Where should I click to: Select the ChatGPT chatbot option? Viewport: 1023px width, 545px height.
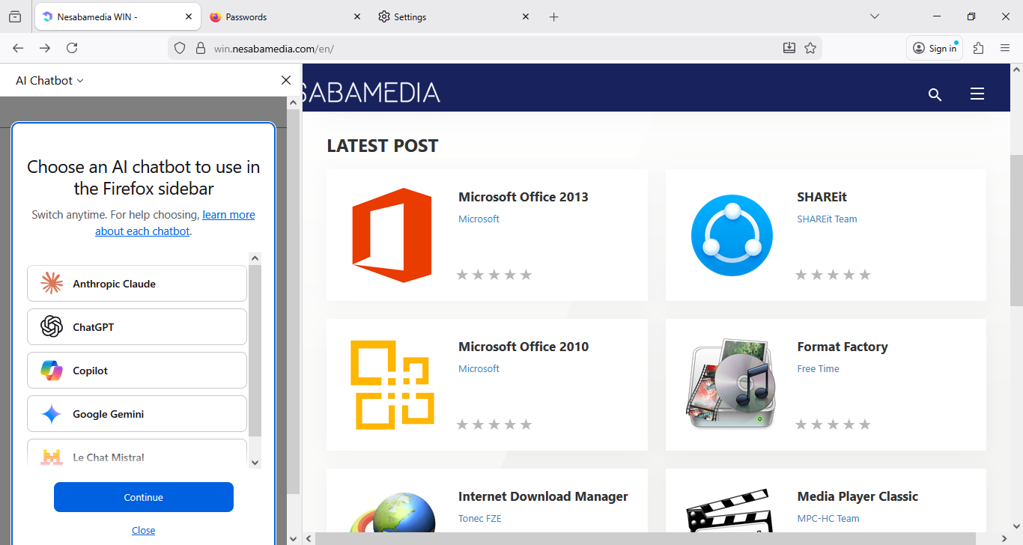tap(137, 327)
